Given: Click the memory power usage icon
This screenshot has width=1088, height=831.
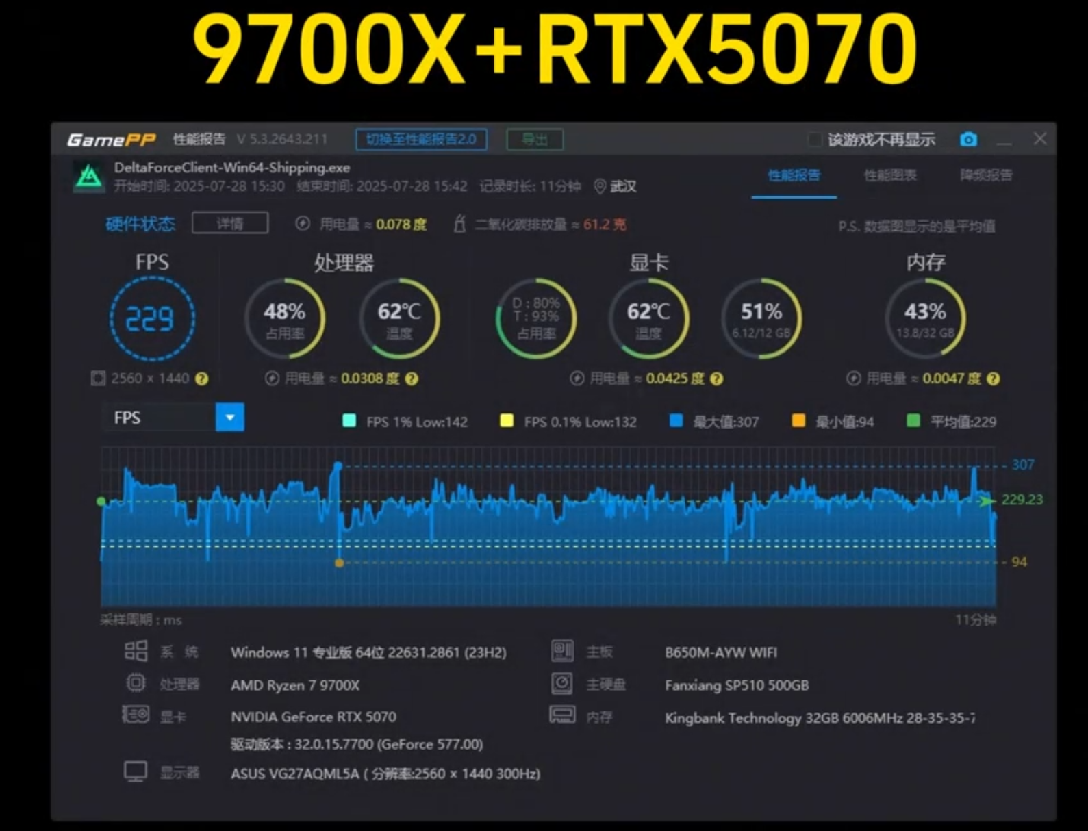Looking at the screenshot, I should pos(854,379).
